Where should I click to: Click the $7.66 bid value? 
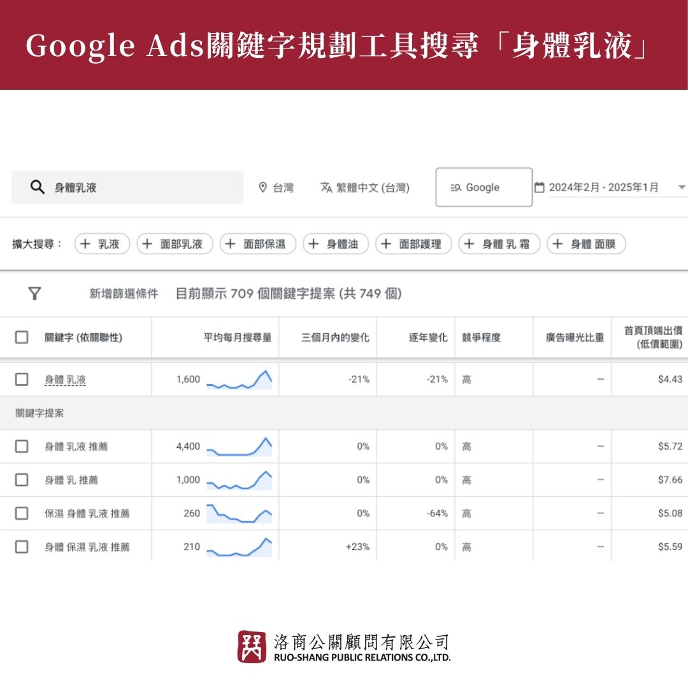click(x=670, y=480)
